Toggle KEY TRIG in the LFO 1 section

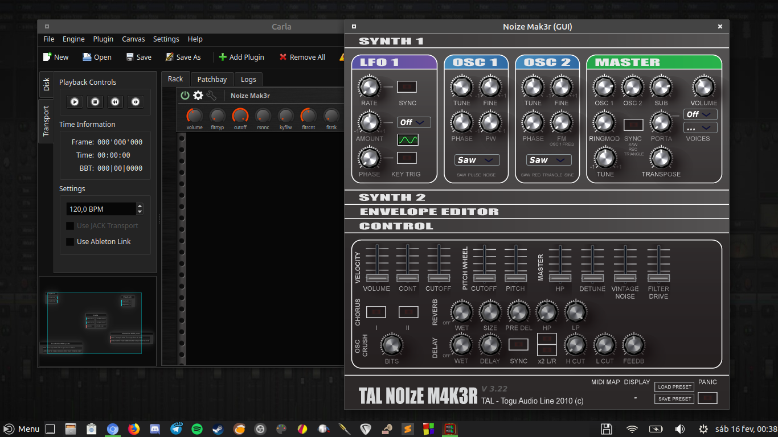click(407, 158)
